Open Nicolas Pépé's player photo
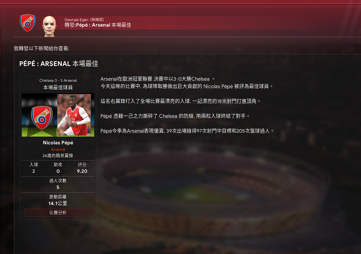Viewport: 361px width, 254px height. (x=74, y=115)
